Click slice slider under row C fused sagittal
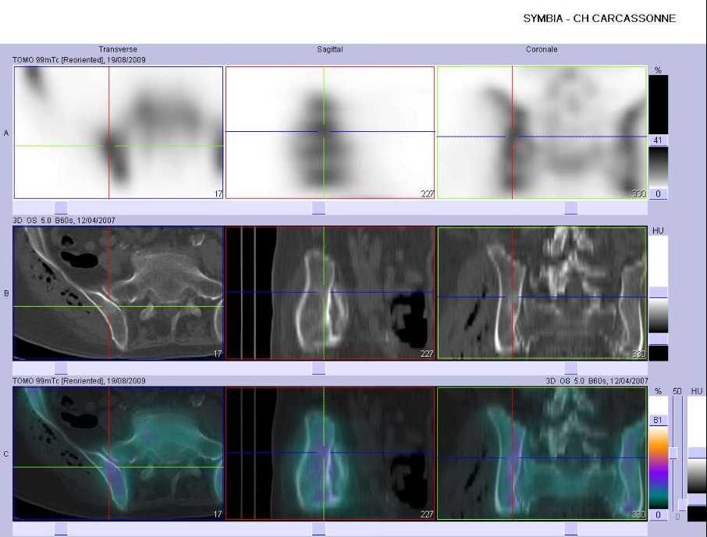707x537 pixels. click(x=319, y=529)
